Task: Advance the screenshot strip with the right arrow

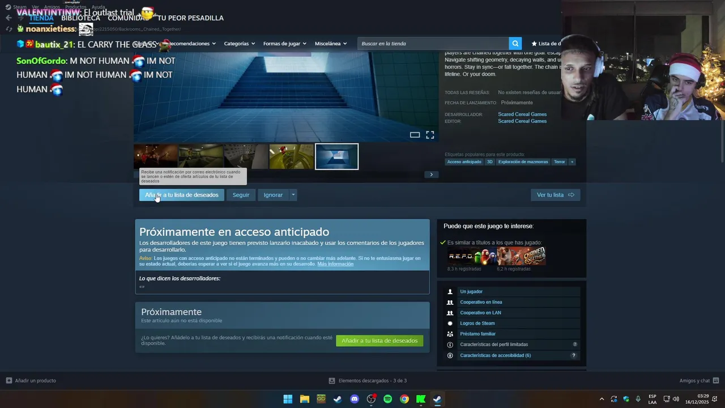Action: (431, 175)
